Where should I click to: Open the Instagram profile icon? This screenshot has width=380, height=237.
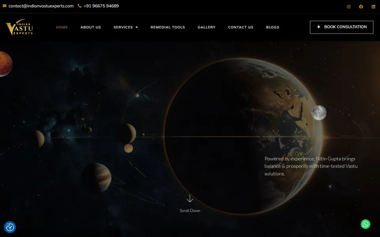348,7
